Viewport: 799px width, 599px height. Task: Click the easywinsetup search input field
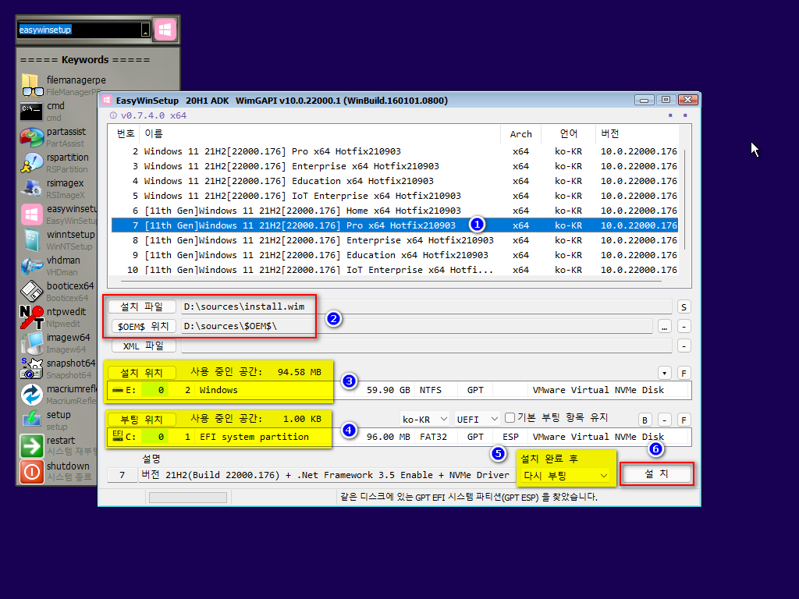[x=79, y=30]
